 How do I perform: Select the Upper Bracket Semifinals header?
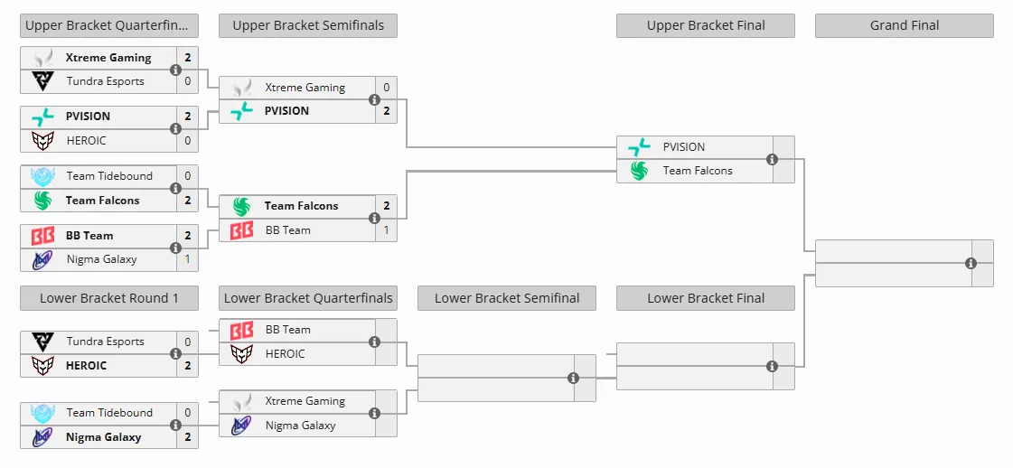[308, 26]
